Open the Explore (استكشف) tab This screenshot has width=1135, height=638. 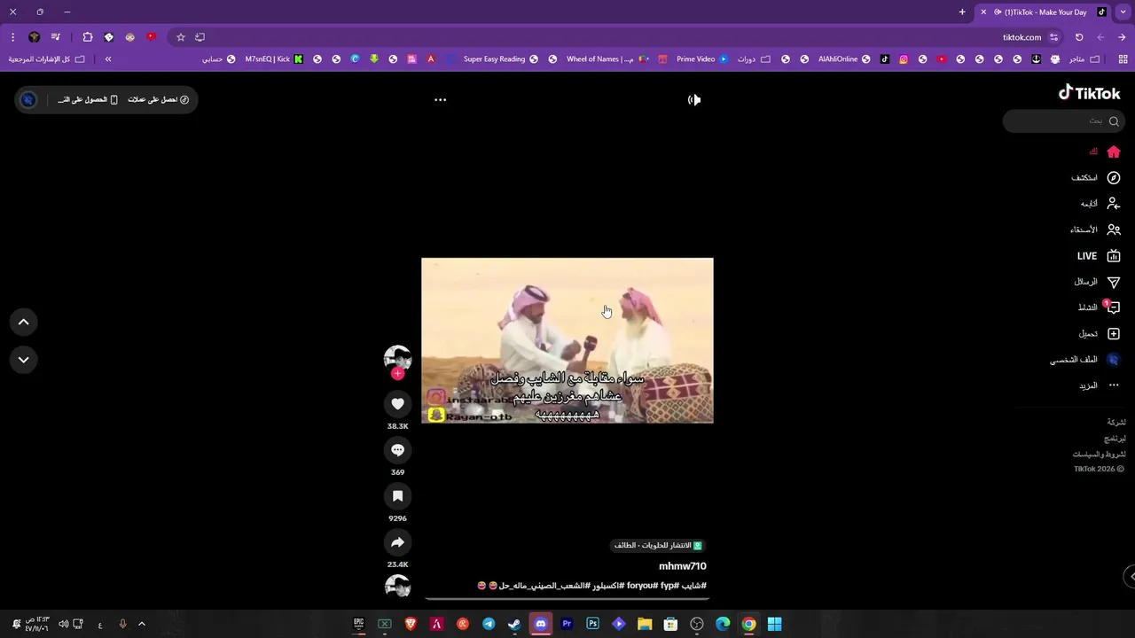1095,178
